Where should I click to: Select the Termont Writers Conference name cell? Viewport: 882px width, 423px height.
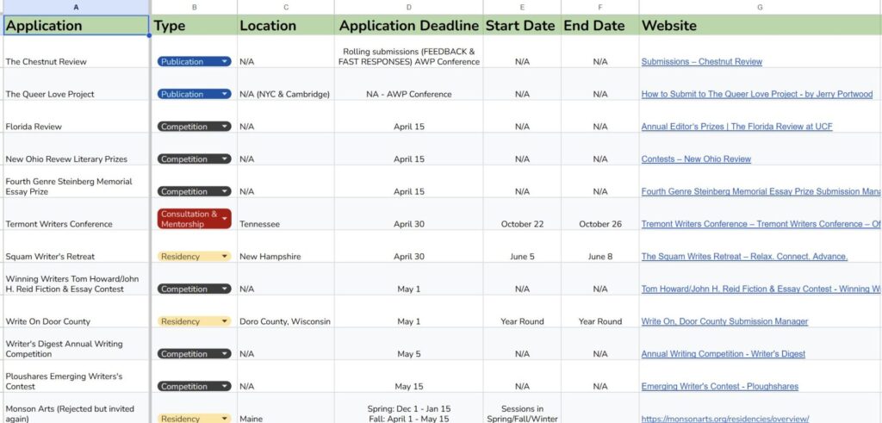point(76,215)
